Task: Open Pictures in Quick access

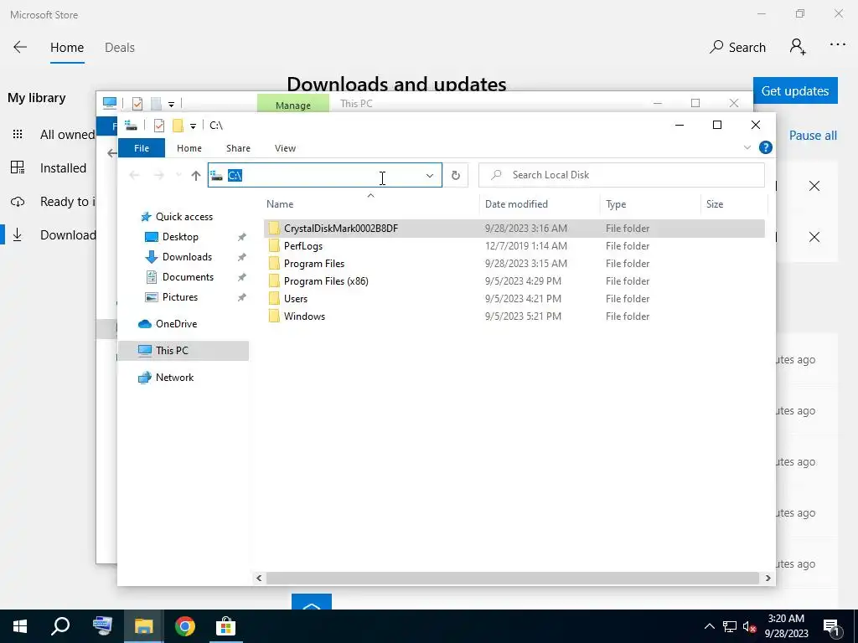Action: click(x=179, y=297)
